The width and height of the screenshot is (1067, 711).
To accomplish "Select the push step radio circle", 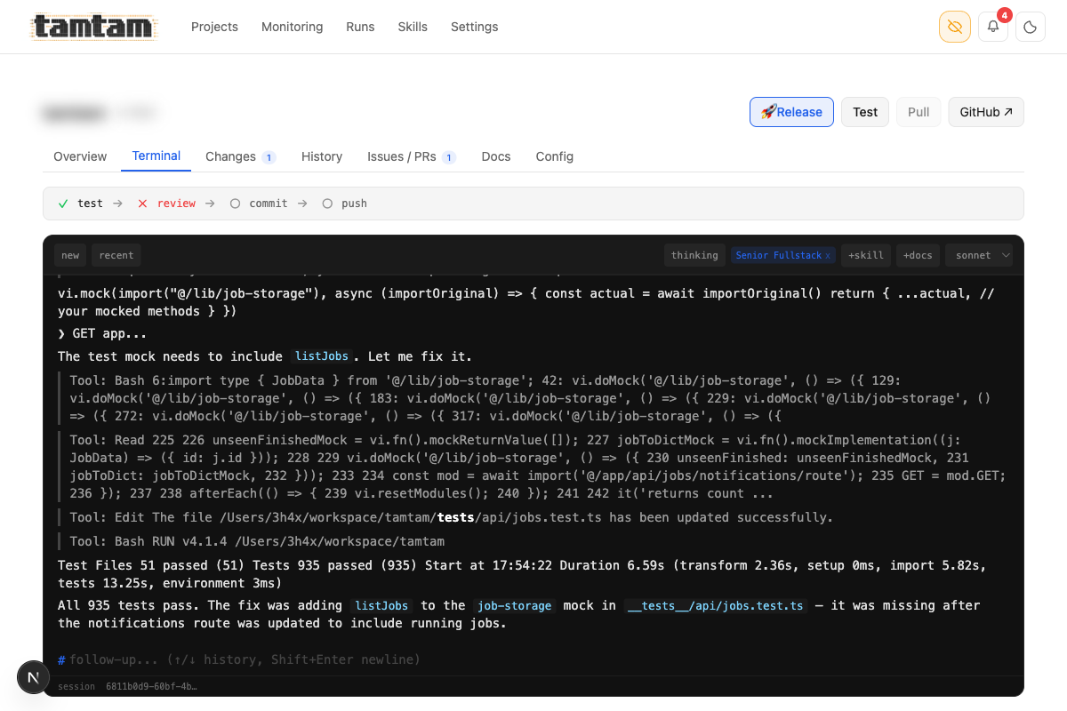I will coord(327,203).
